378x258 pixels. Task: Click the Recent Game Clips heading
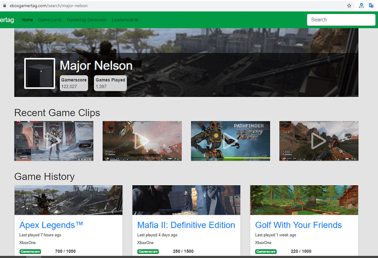[57, 112]
